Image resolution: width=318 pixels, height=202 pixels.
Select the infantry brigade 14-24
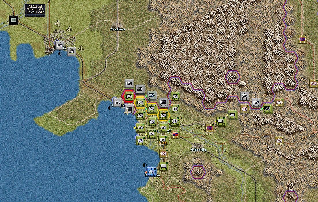pyautogui.click(x=140, y=115)
